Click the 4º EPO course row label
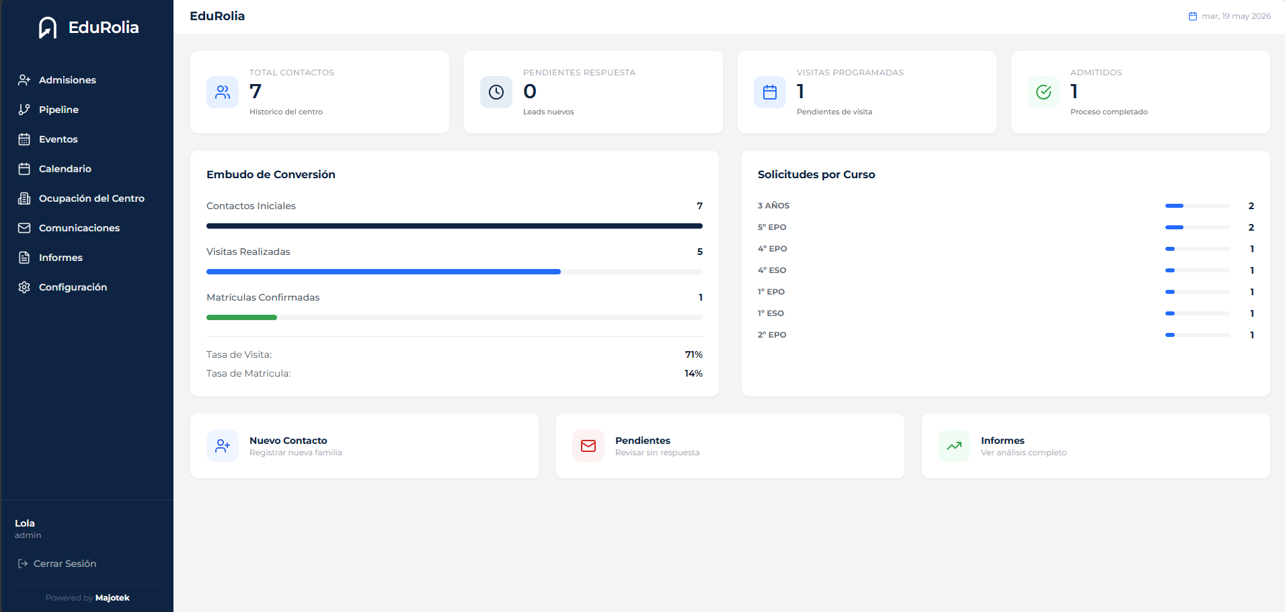 pyautogui.click(x=773, y=249)
